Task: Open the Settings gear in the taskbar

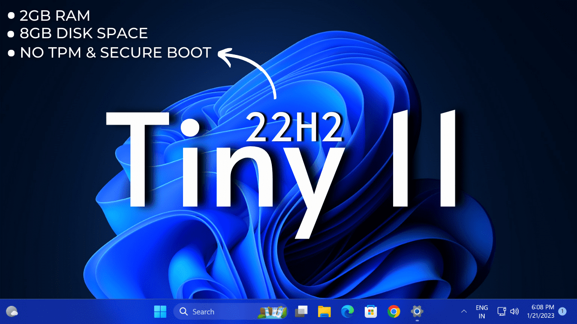Action: (x=417, y=311)
